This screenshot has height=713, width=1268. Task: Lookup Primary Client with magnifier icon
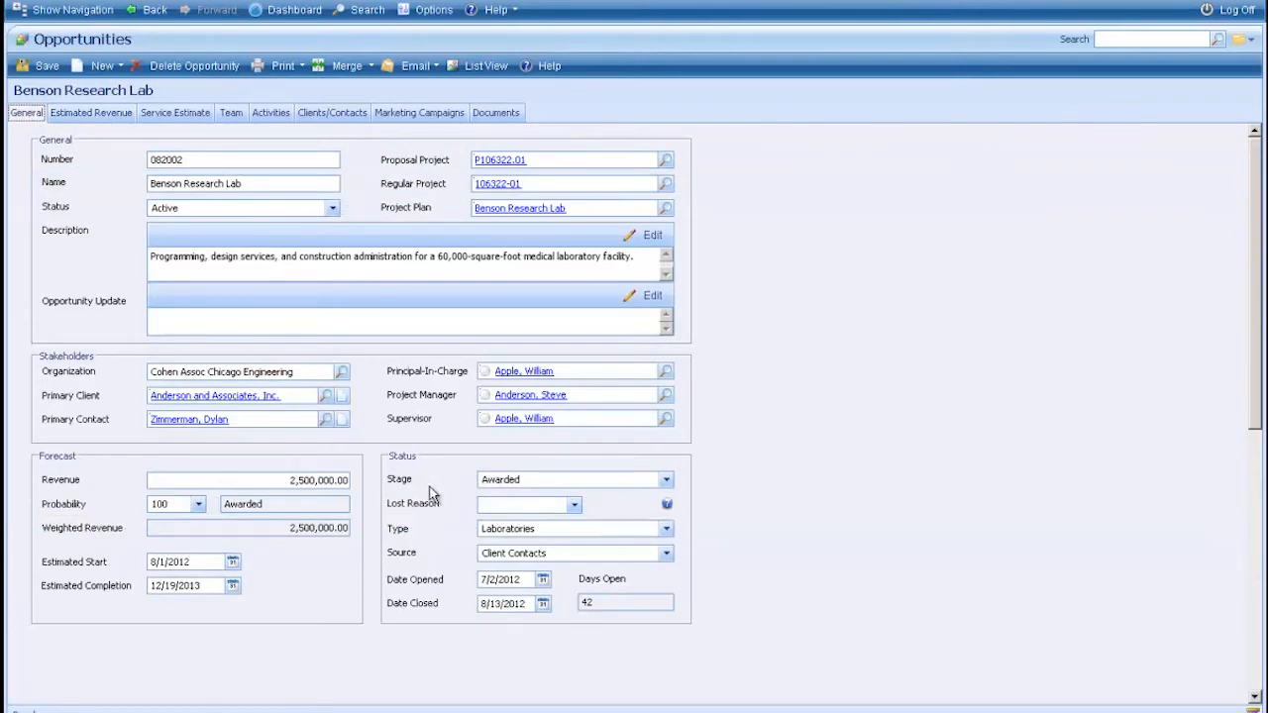click(325, 395)
